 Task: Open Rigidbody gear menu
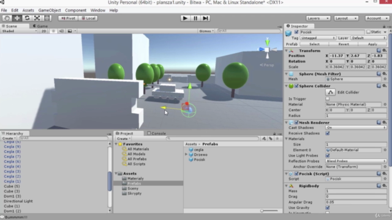coord(385,186)
